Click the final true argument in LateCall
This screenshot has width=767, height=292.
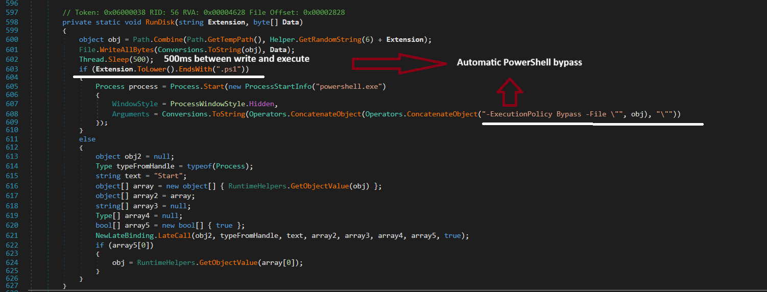(x=452, y=235)
